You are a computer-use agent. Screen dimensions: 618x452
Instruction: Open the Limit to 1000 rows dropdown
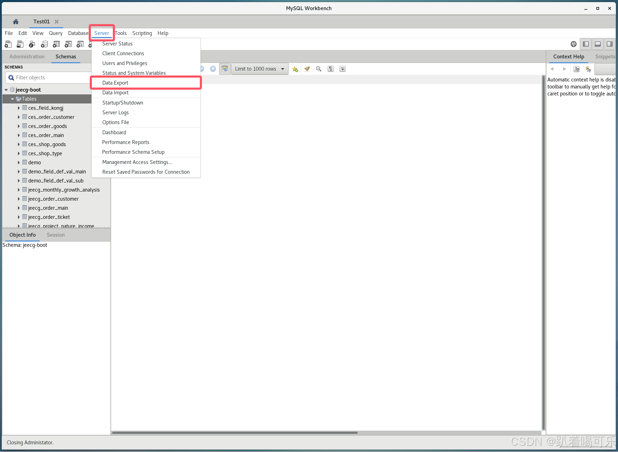[260, 69]
